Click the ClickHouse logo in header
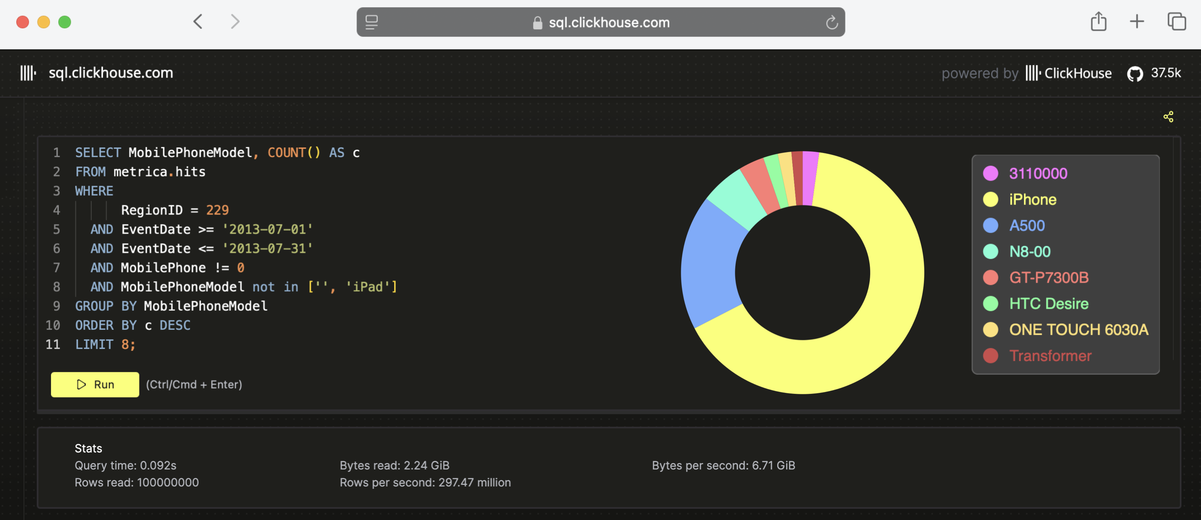Viewport: 1201px width, 520px height. 28,73
